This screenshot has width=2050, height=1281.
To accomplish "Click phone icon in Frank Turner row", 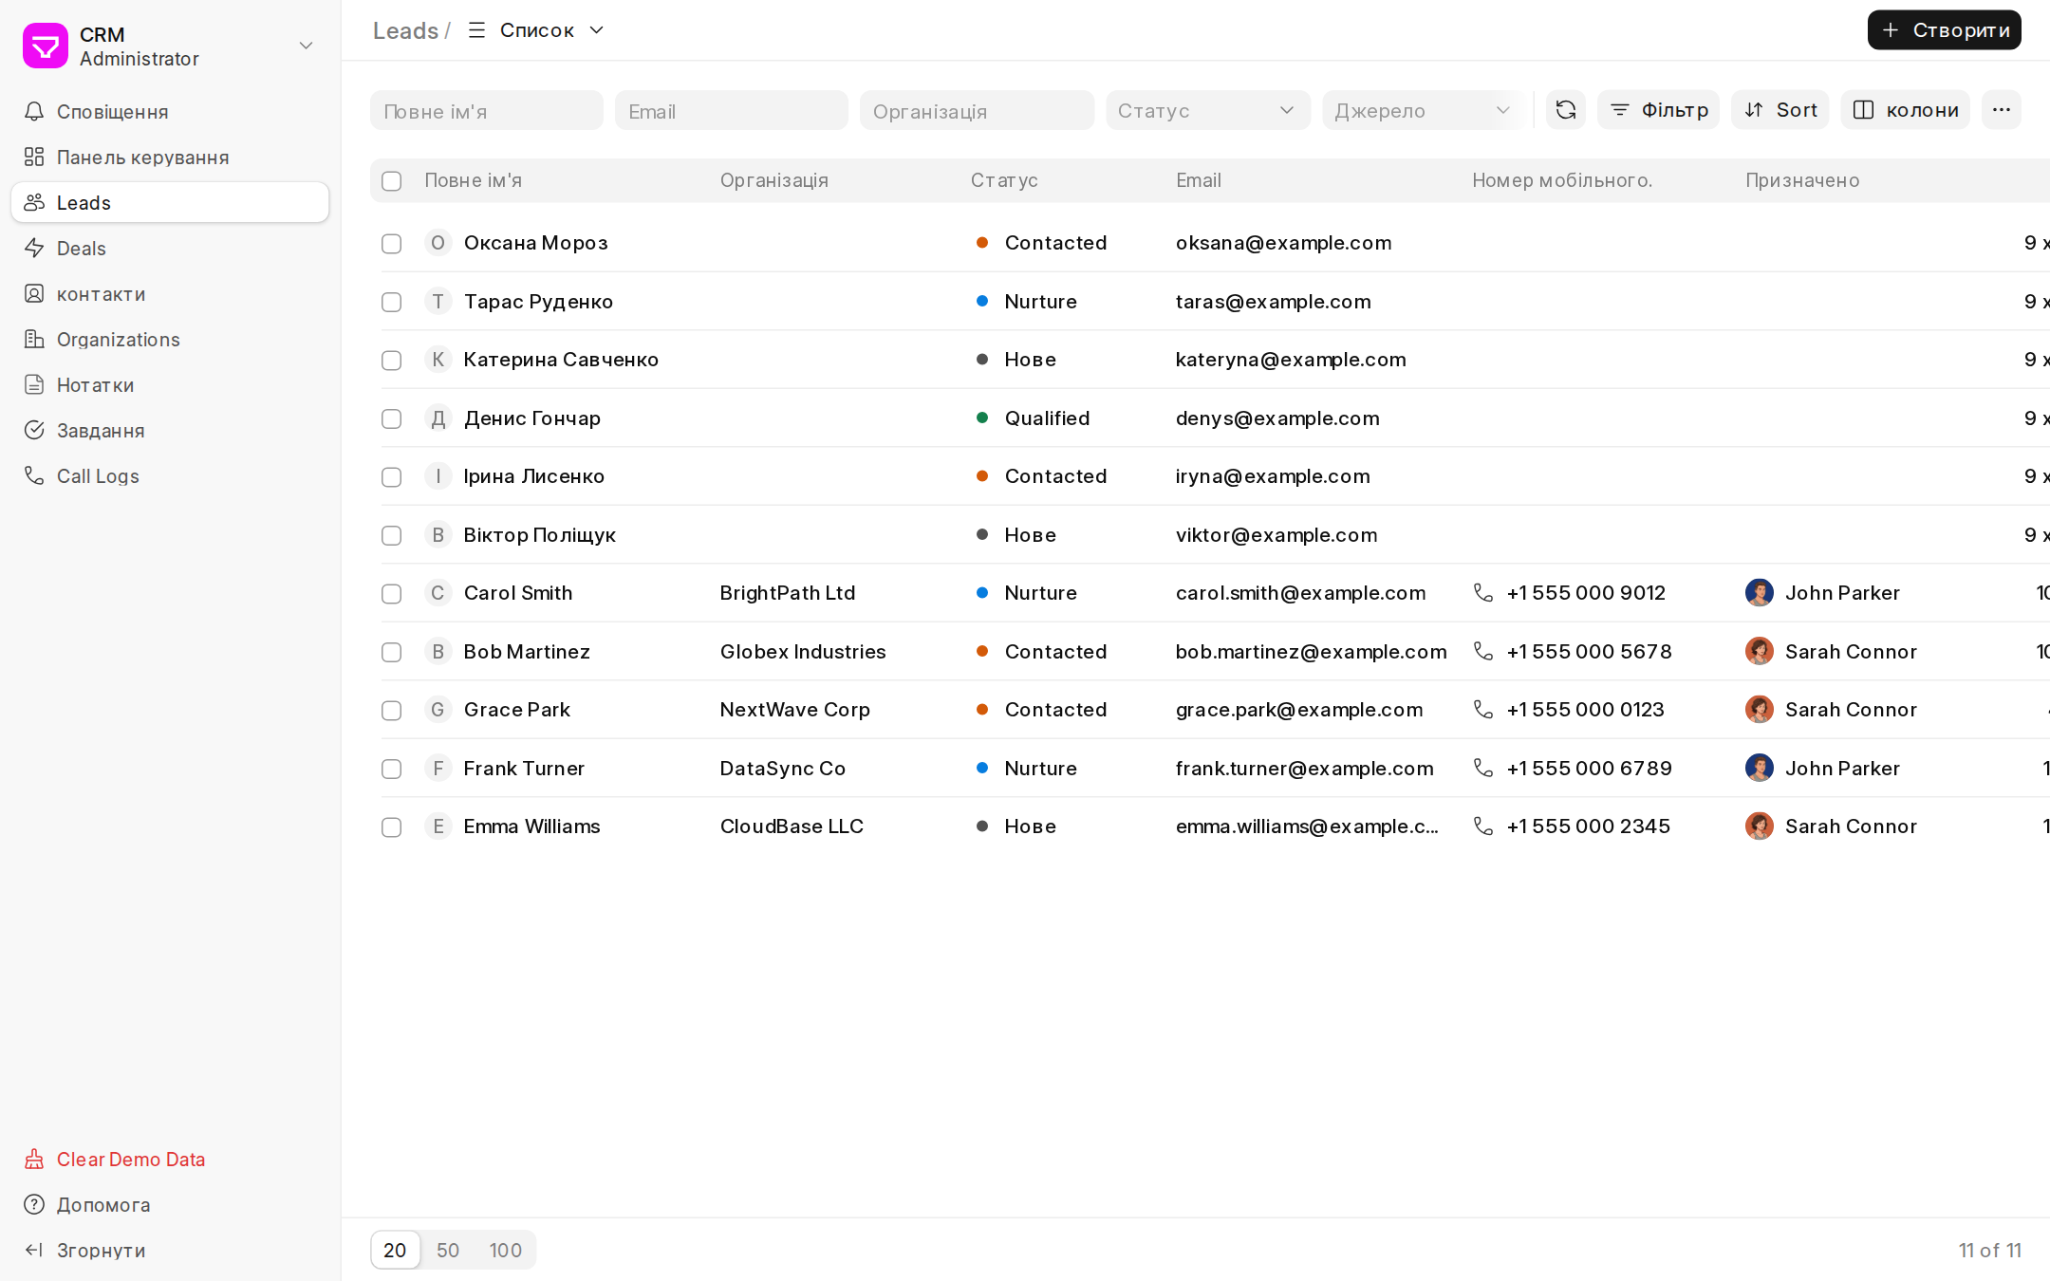I will tap(1483, 769).
